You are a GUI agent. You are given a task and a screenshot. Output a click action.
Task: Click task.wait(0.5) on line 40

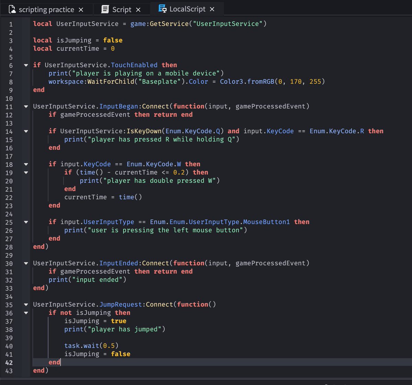tap(91, 346)
